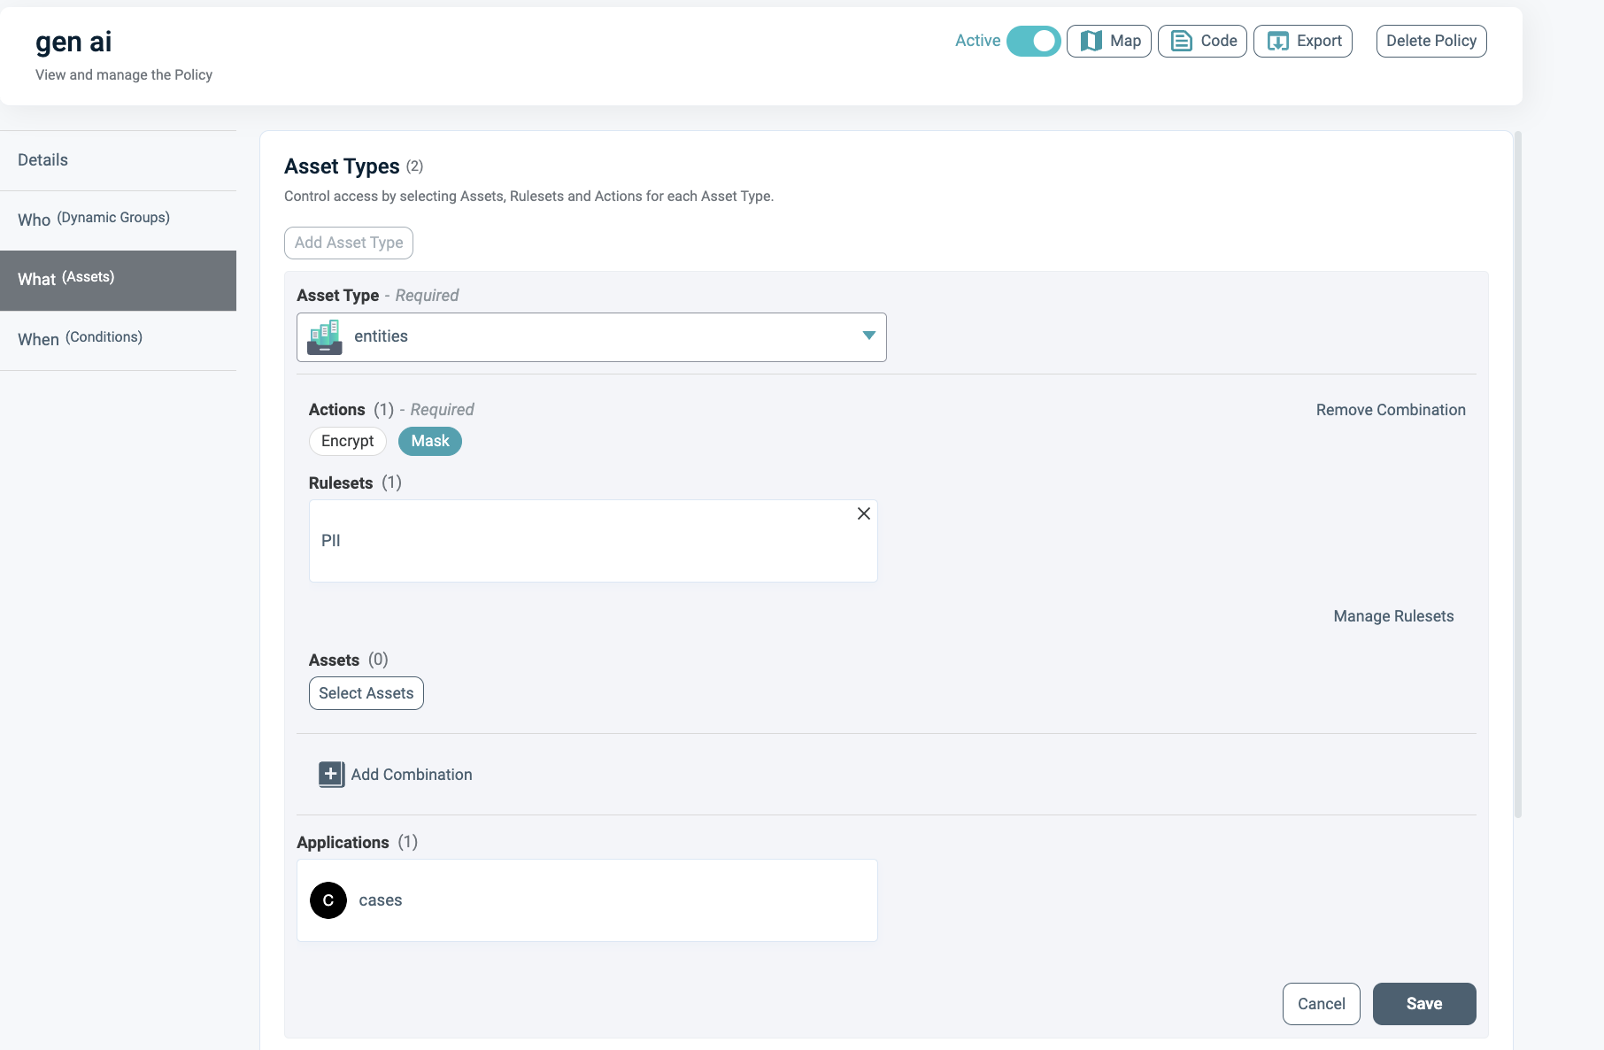Save the asset type changes
Image resolution: width=1604 pixels, height=1050 pixels.
pos(1424,1004)
